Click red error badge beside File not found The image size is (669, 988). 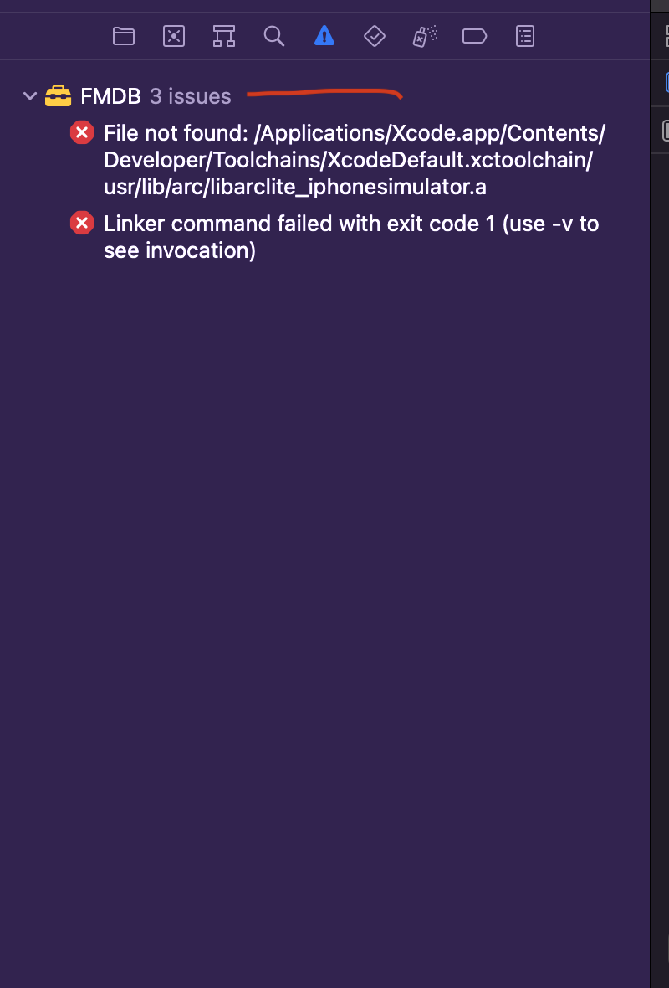82,133
